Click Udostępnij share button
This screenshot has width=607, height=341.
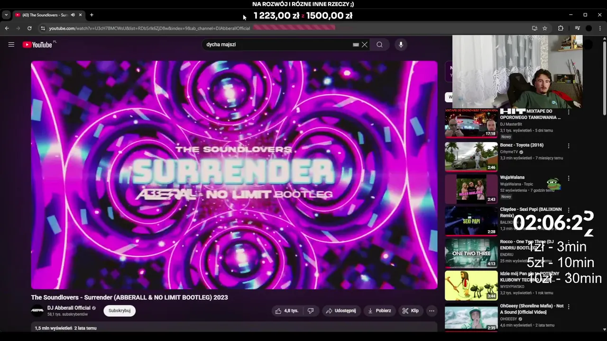coord(340,311)
